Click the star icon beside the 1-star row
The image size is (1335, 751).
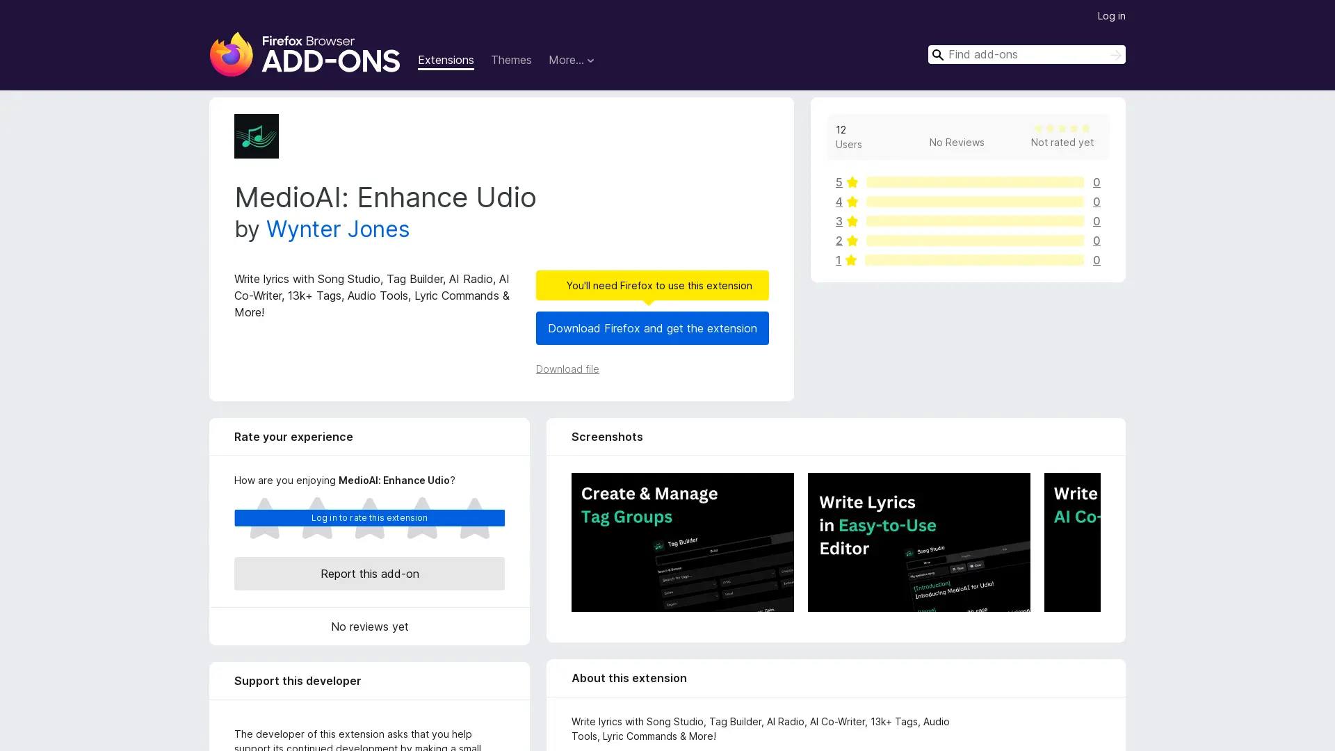[852, 260]
